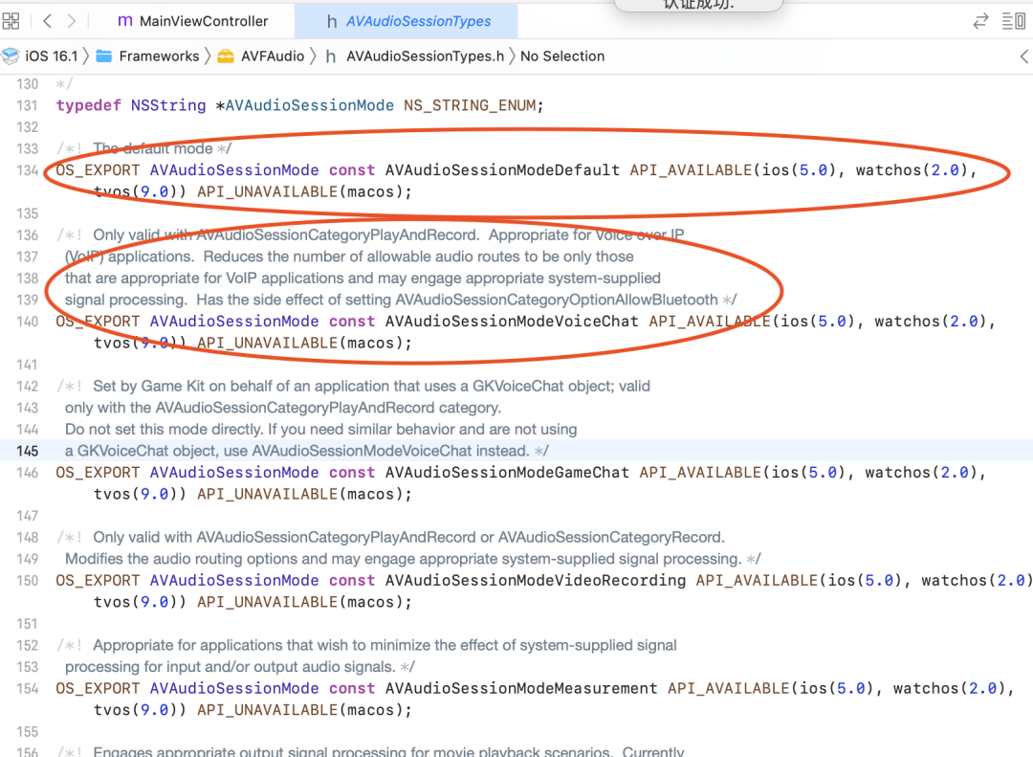Viewport: 1033px width, 757px height.
Task: Click the AVAudioSessionModeVoiceChat constant on line 140
Action: (x=512, y=322)
